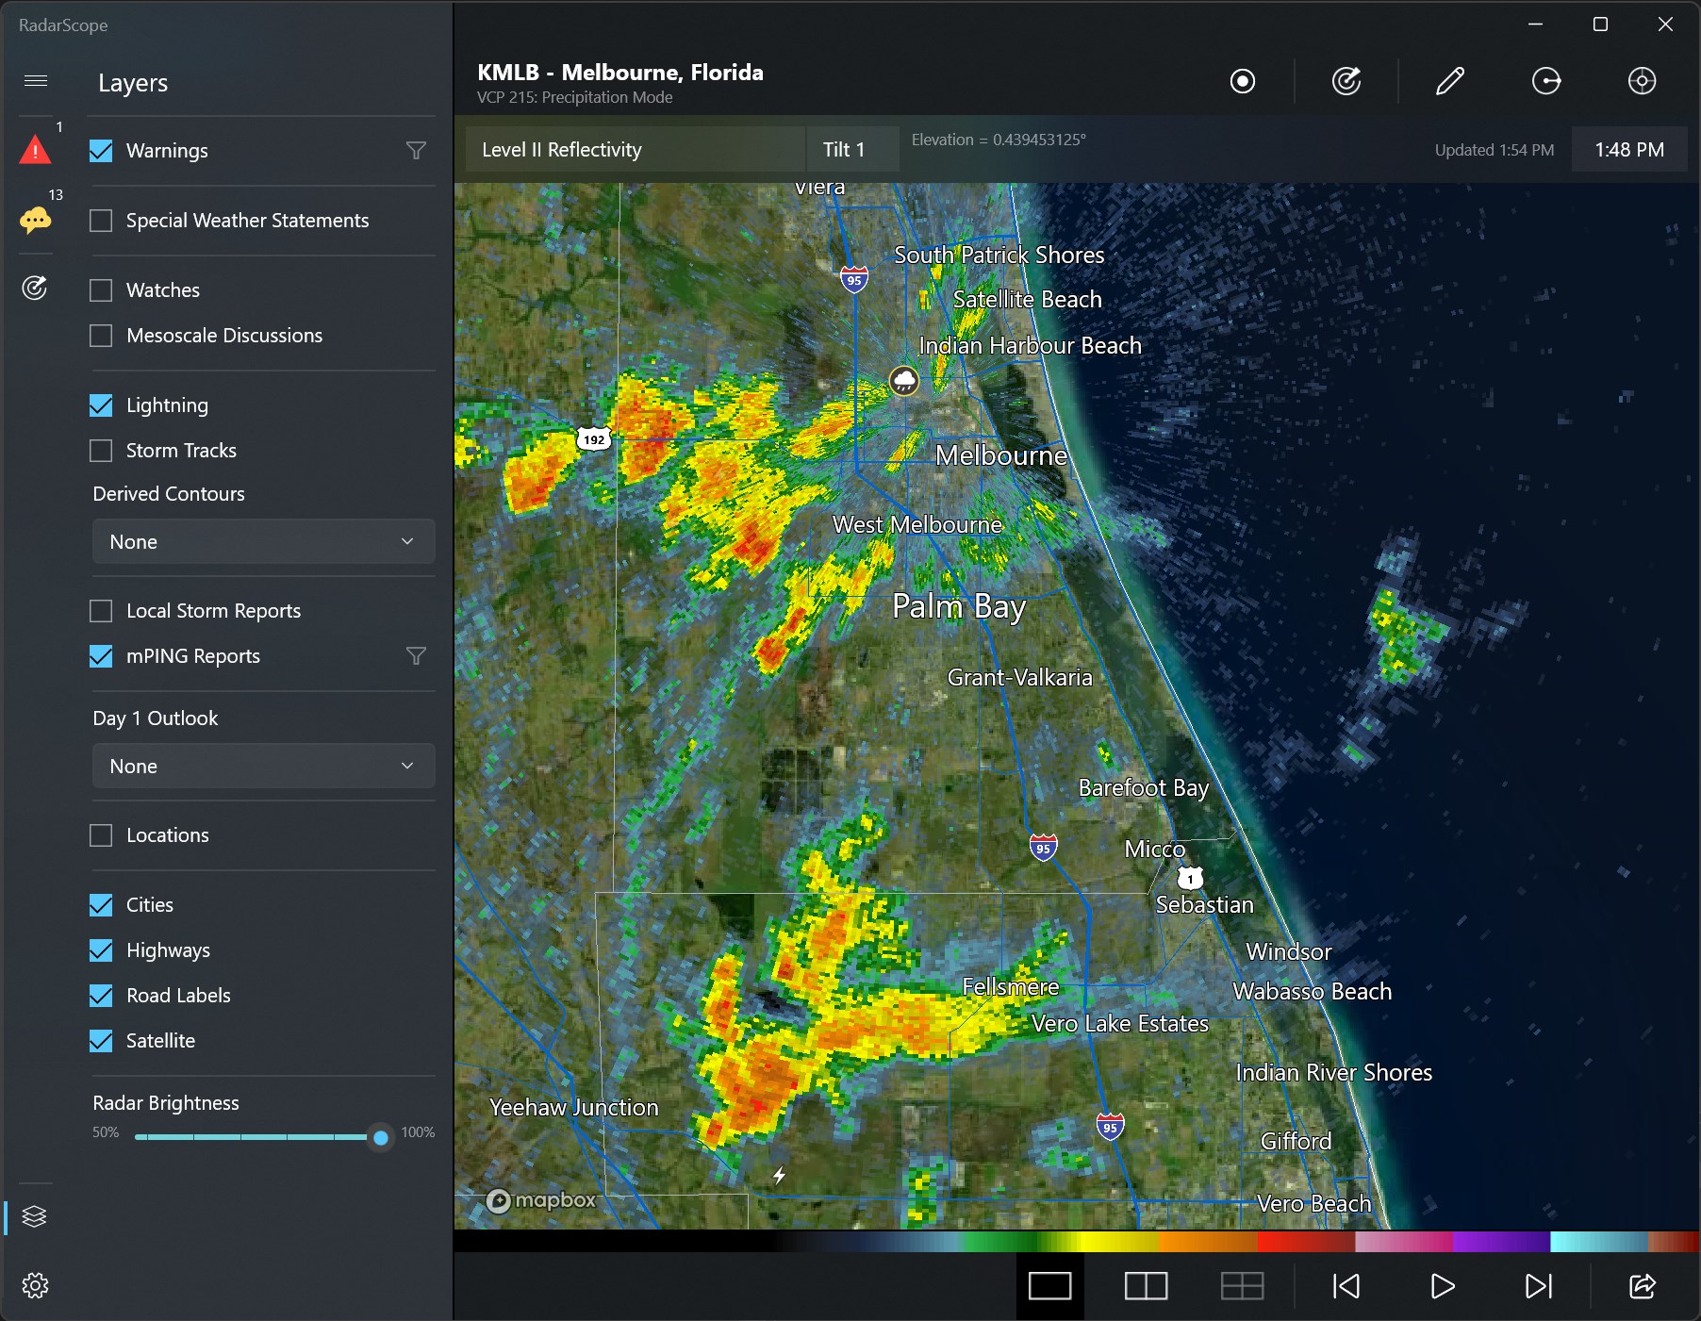Open the annotation pencil tool
This screenshot has height=1321, width=1701.
(1450, 81)
